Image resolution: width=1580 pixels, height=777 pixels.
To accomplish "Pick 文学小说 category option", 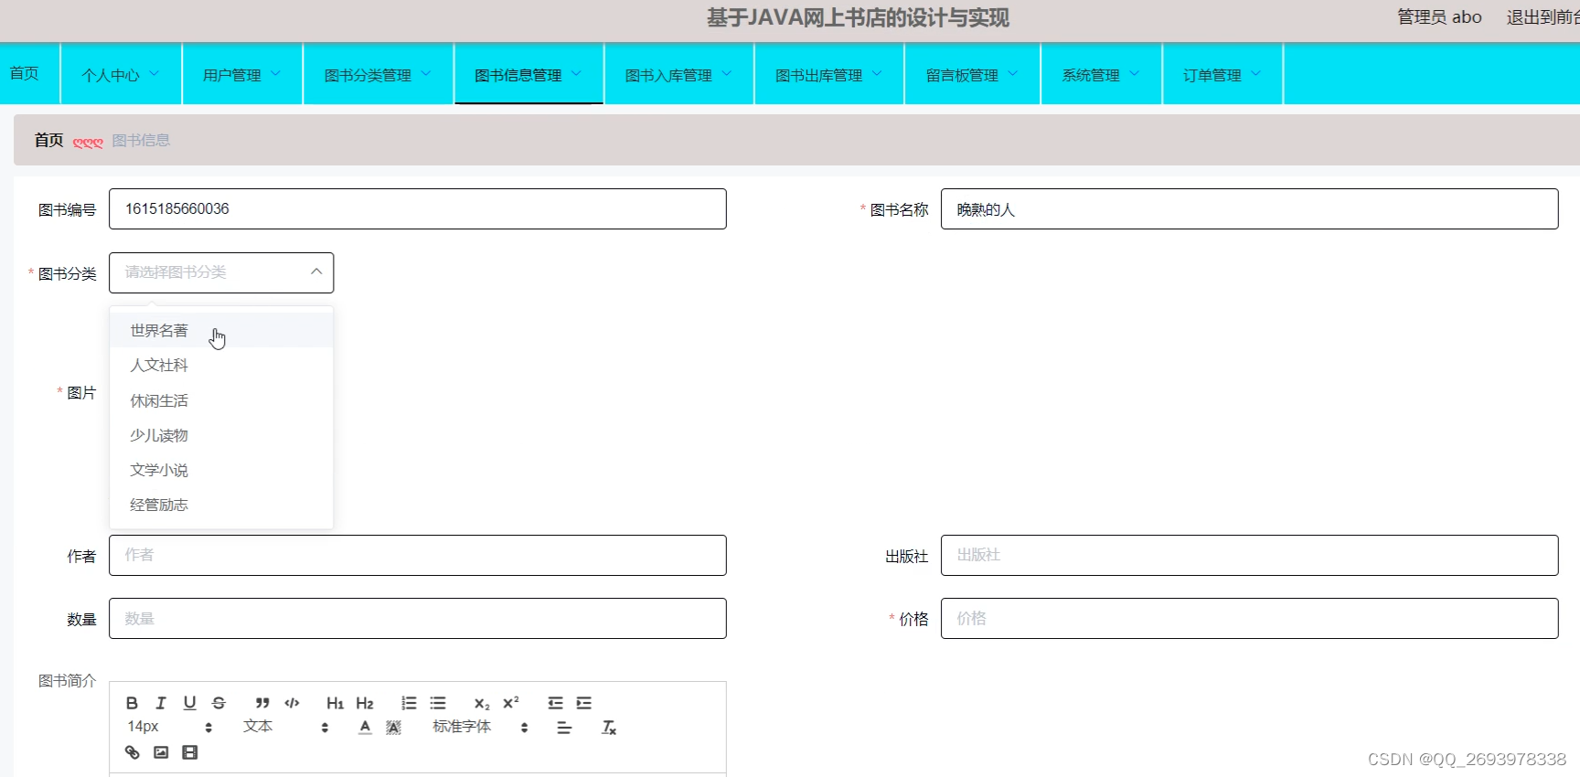I will coord(221,470).
